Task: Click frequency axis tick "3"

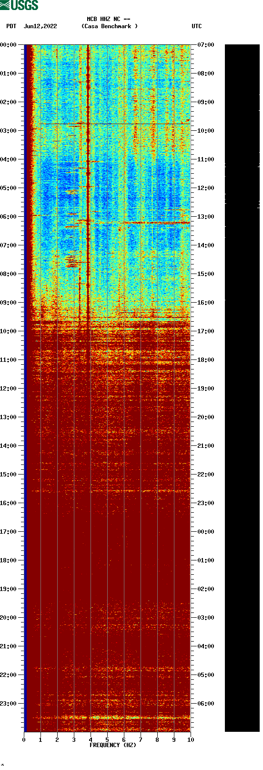Action: coord(74,740)
